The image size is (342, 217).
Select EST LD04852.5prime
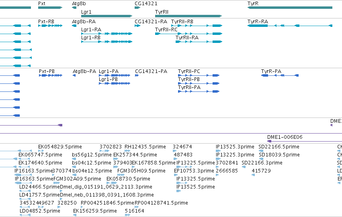tap(40, 211)
